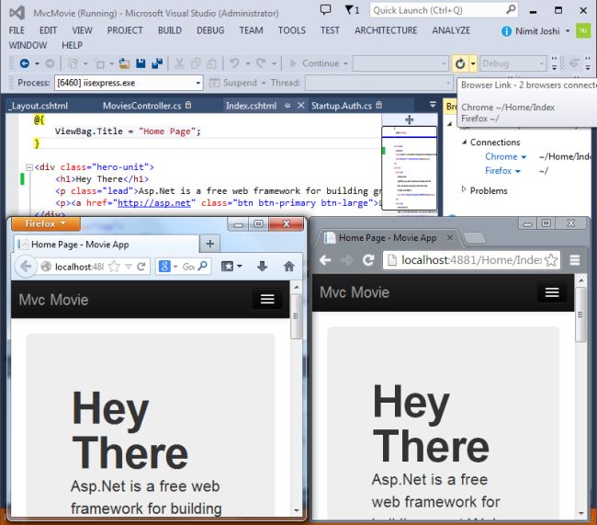The image size is (597, 525).
Task: Click the Firefox reload icon
Action: click(141, 267)
